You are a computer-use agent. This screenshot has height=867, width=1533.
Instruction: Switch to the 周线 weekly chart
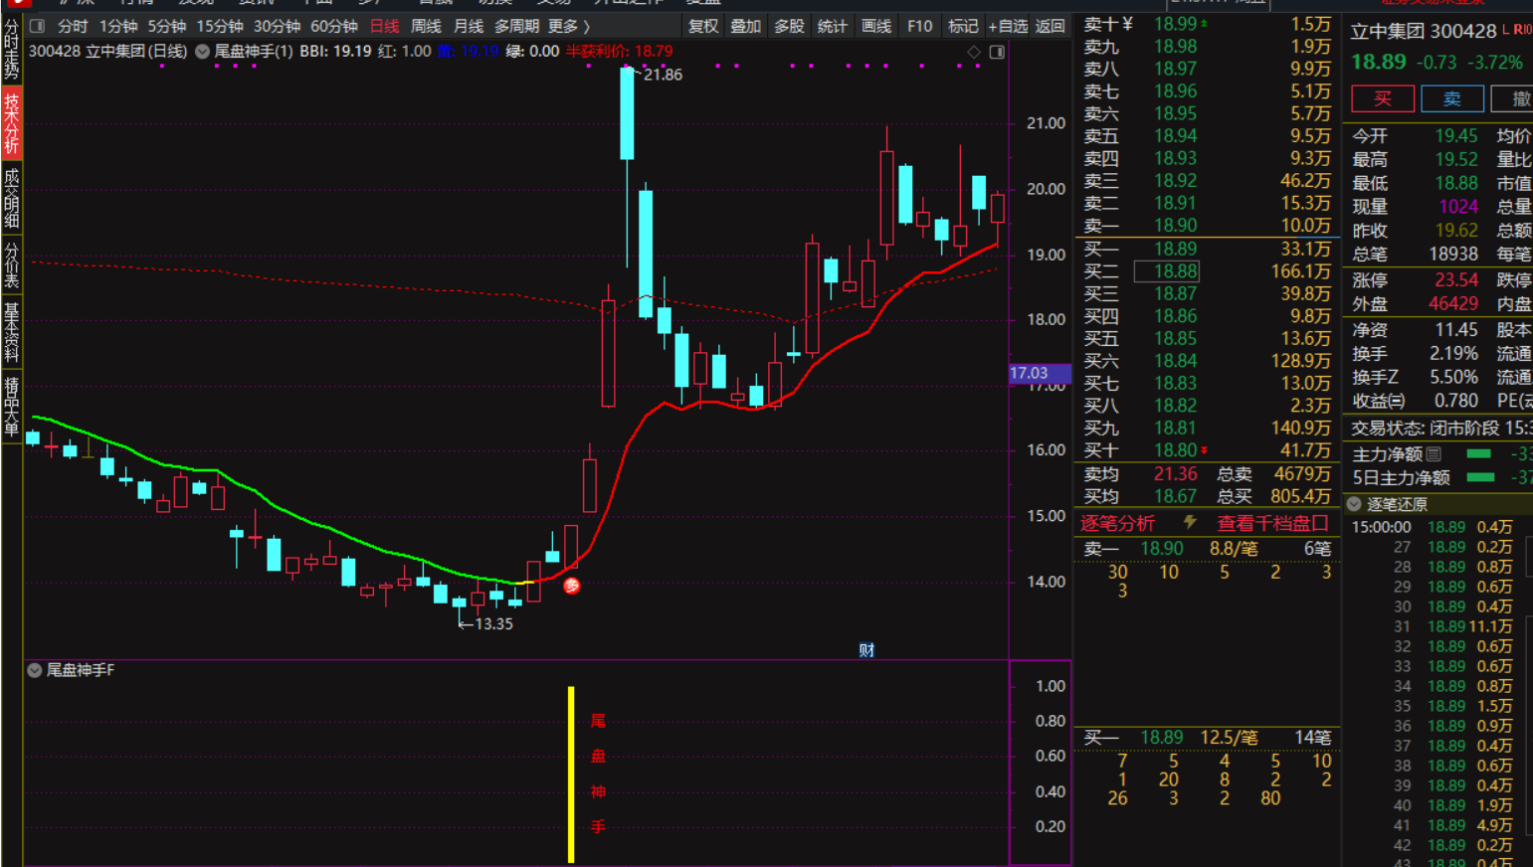coord(426,26)
